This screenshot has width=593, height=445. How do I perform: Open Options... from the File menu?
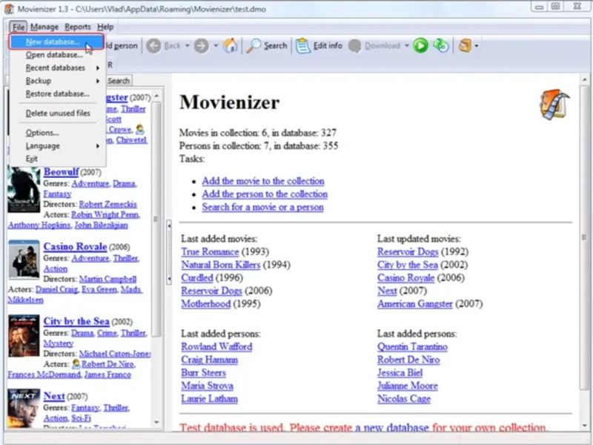coord(58,133)
